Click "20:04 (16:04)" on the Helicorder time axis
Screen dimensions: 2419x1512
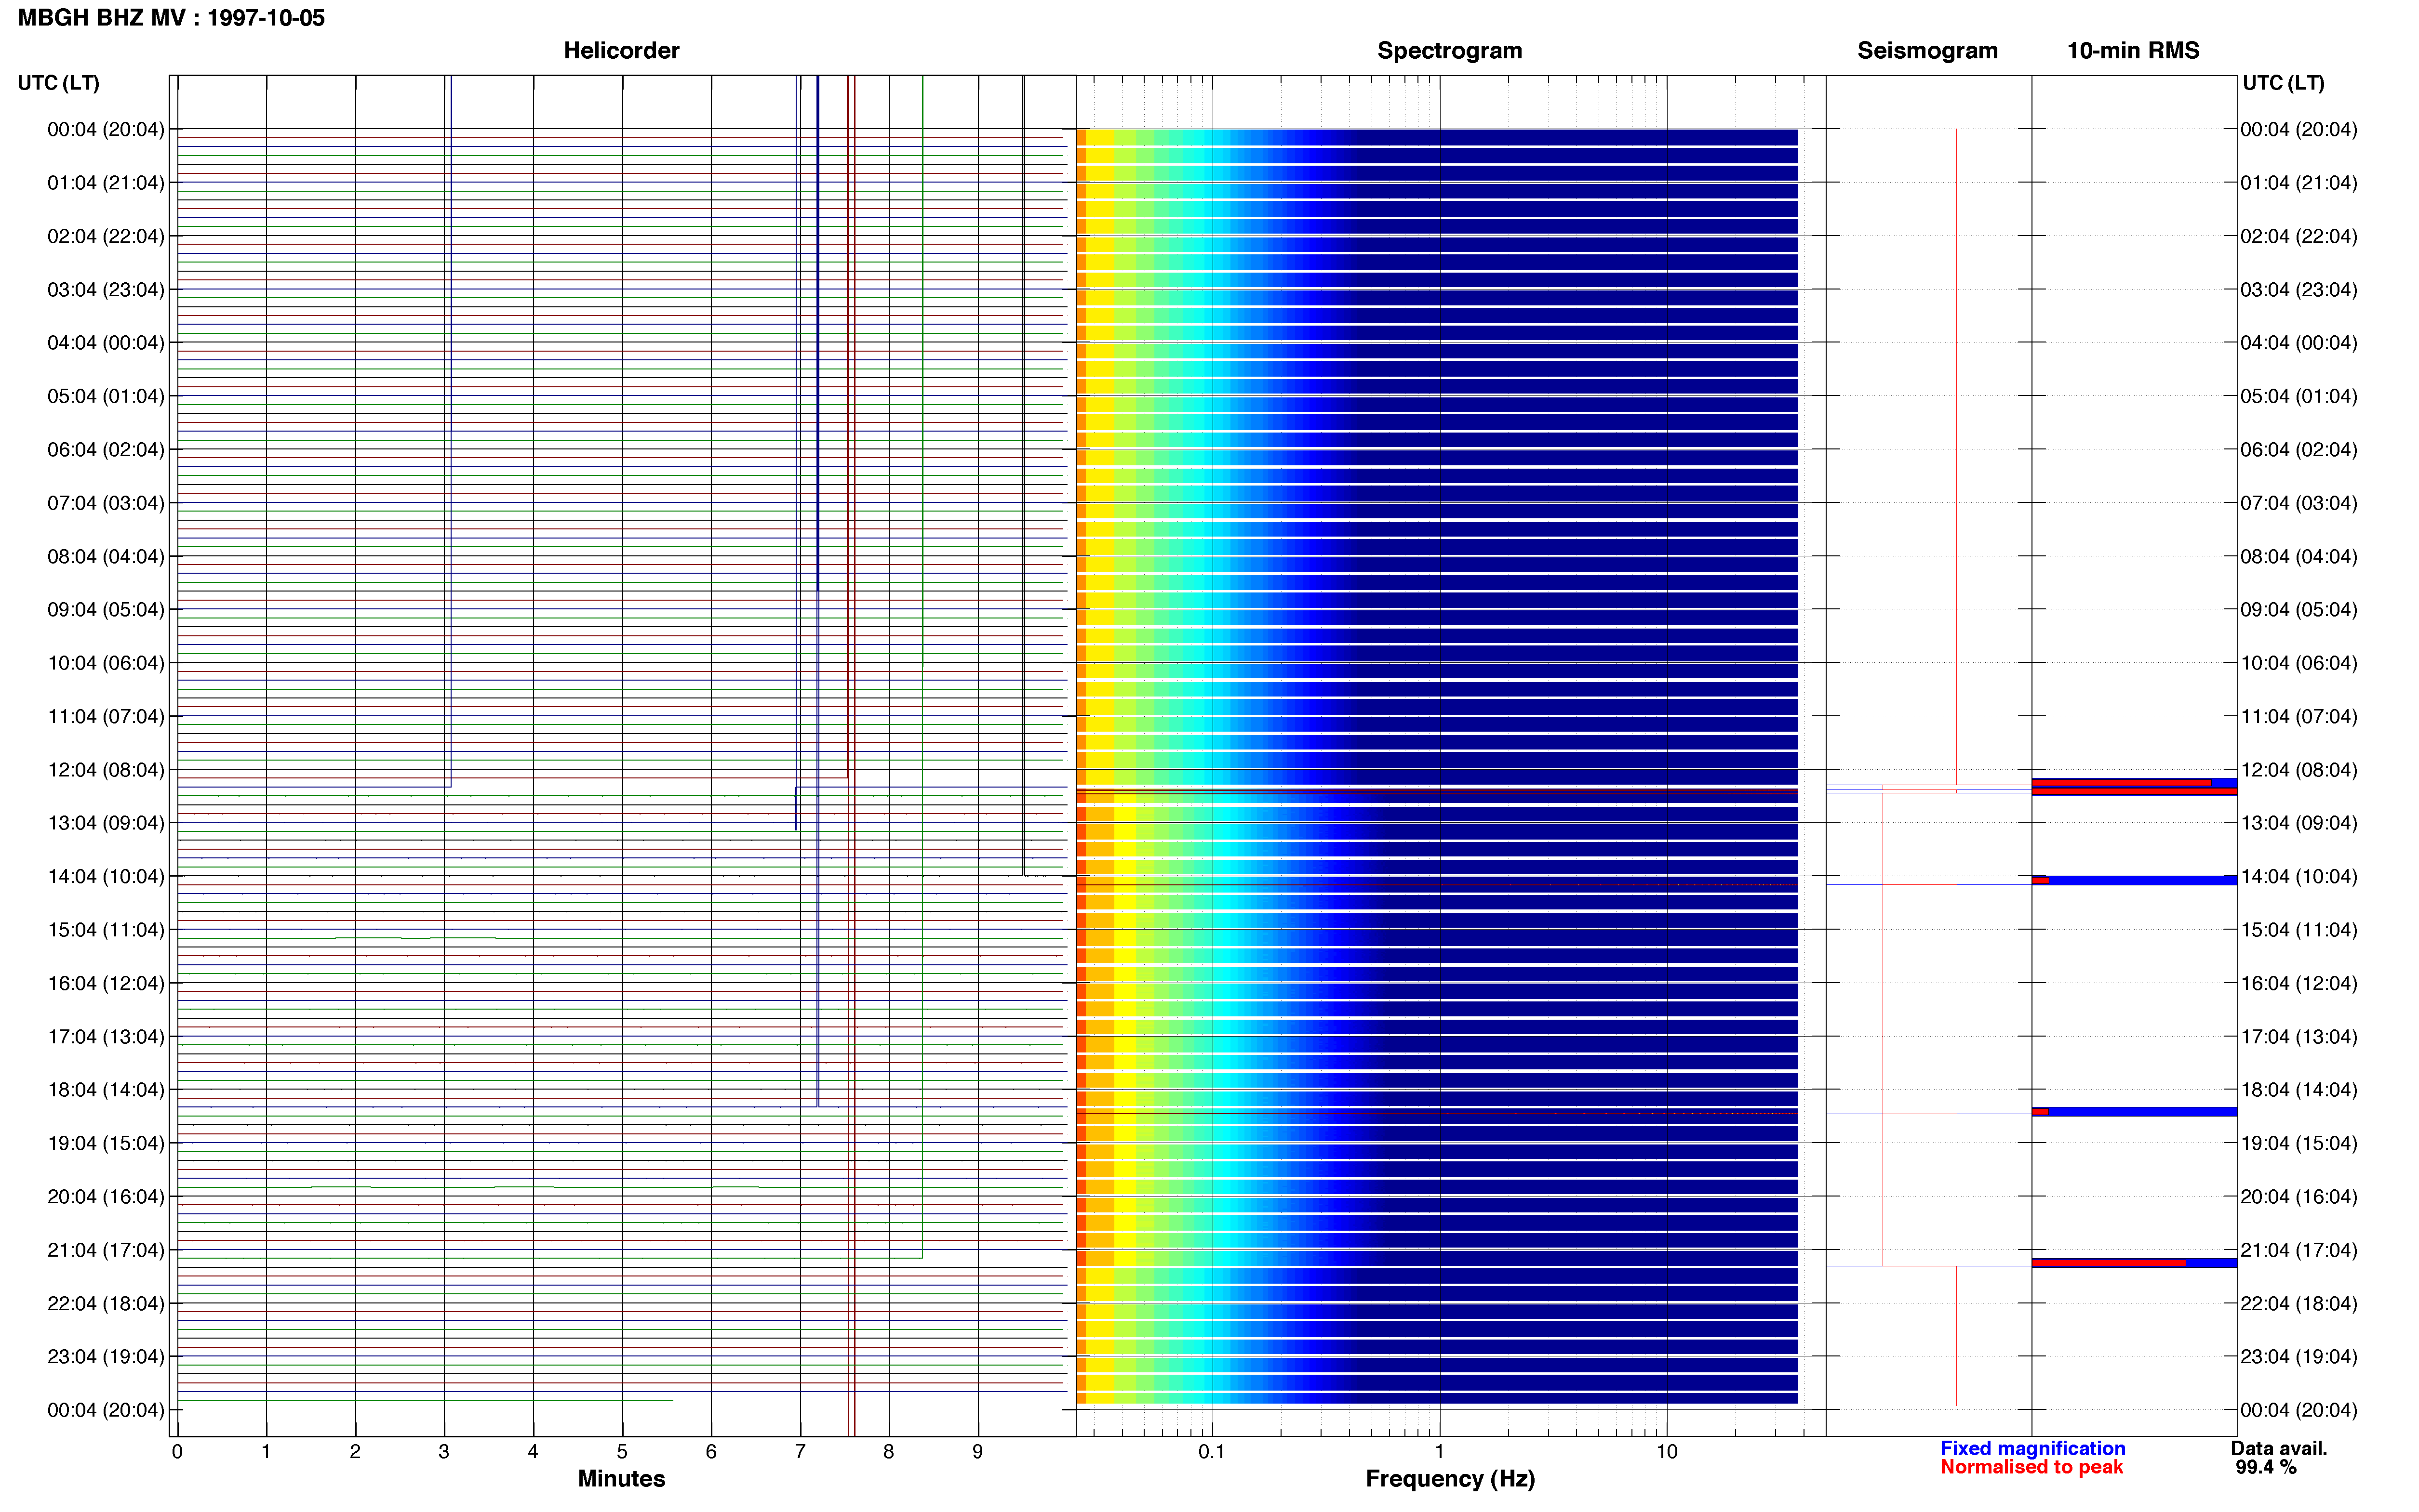(x=106, y=1197)
